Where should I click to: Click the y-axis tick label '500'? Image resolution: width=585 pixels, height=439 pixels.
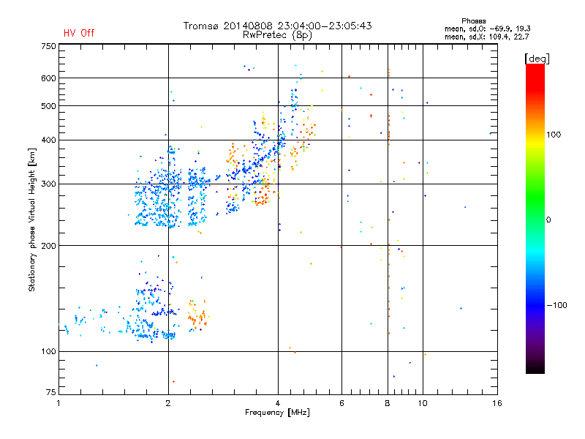48,106
